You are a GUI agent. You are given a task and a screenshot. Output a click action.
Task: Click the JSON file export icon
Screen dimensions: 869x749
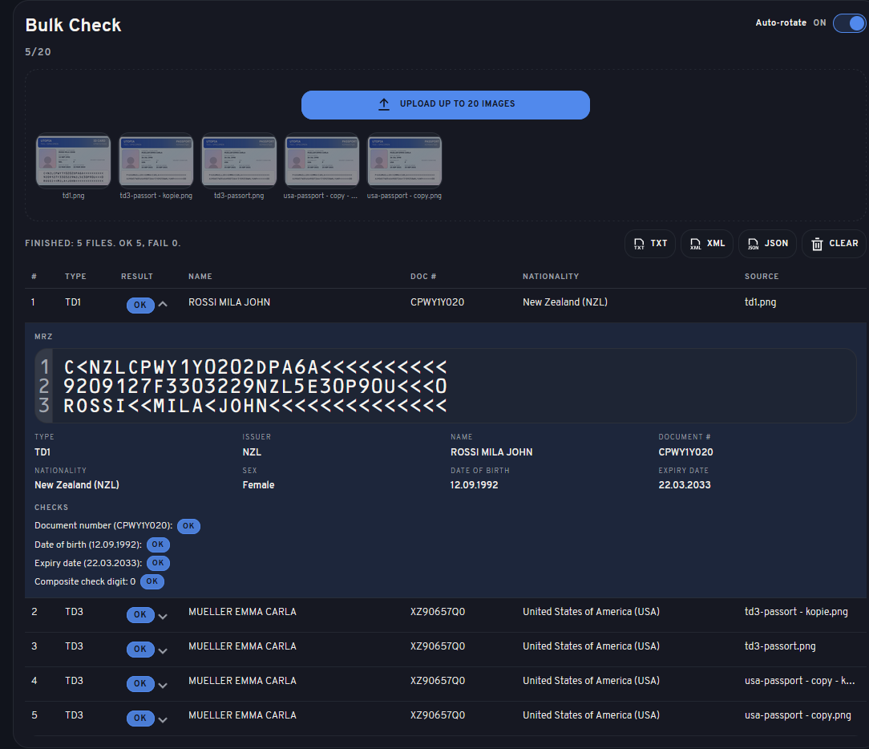tap(754, 243)
